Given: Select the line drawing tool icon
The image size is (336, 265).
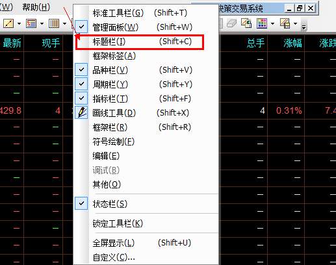Looking at the screenshot, I should 8,23.
